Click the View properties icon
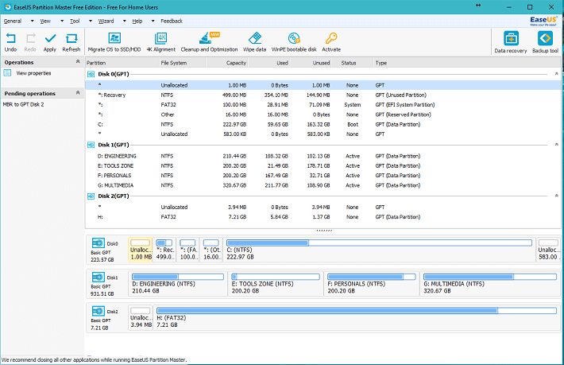 8,73
